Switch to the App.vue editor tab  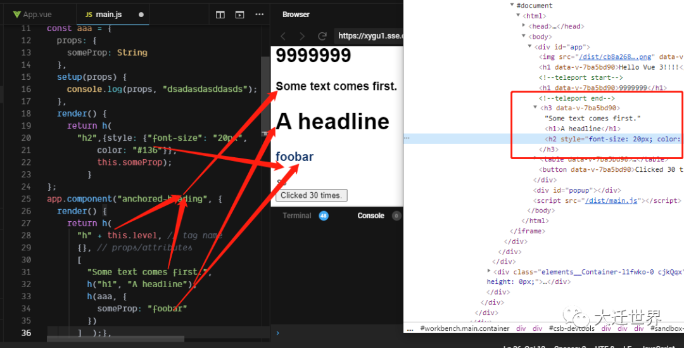tap(33, 15)
